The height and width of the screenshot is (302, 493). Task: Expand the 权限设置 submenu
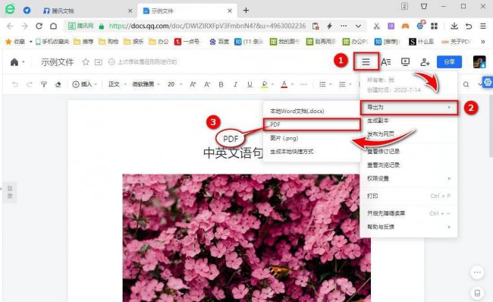409,178
